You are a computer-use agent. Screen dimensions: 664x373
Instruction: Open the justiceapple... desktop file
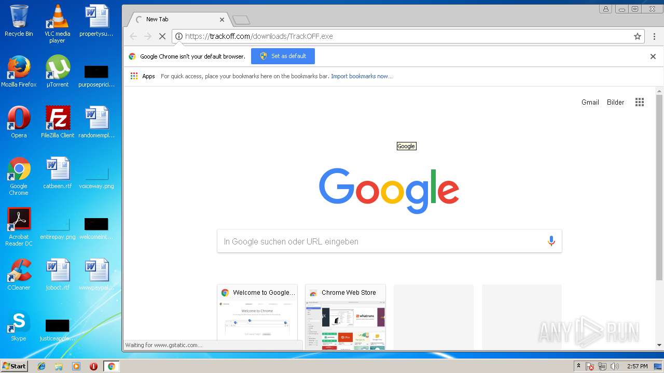(57, 330)
